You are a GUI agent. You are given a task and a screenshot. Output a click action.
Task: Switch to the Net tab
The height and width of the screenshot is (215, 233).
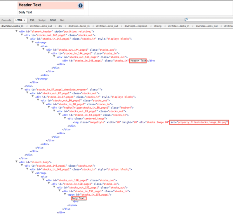point(62,20)
